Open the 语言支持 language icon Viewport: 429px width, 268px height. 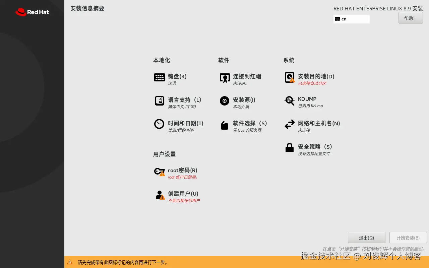pyautogui.click(x=159, y=101)
